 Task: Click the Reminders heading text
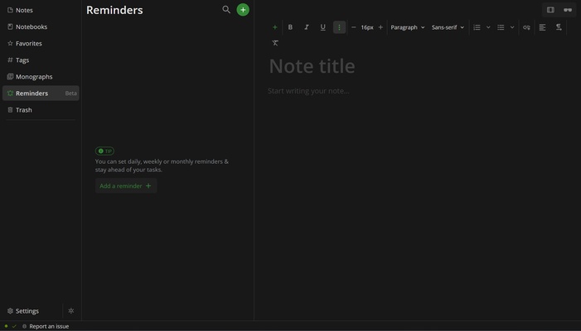click(x=114, y=10)
